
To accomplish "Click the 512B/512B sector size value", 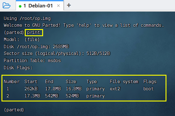I will click(x=98, y=53).
